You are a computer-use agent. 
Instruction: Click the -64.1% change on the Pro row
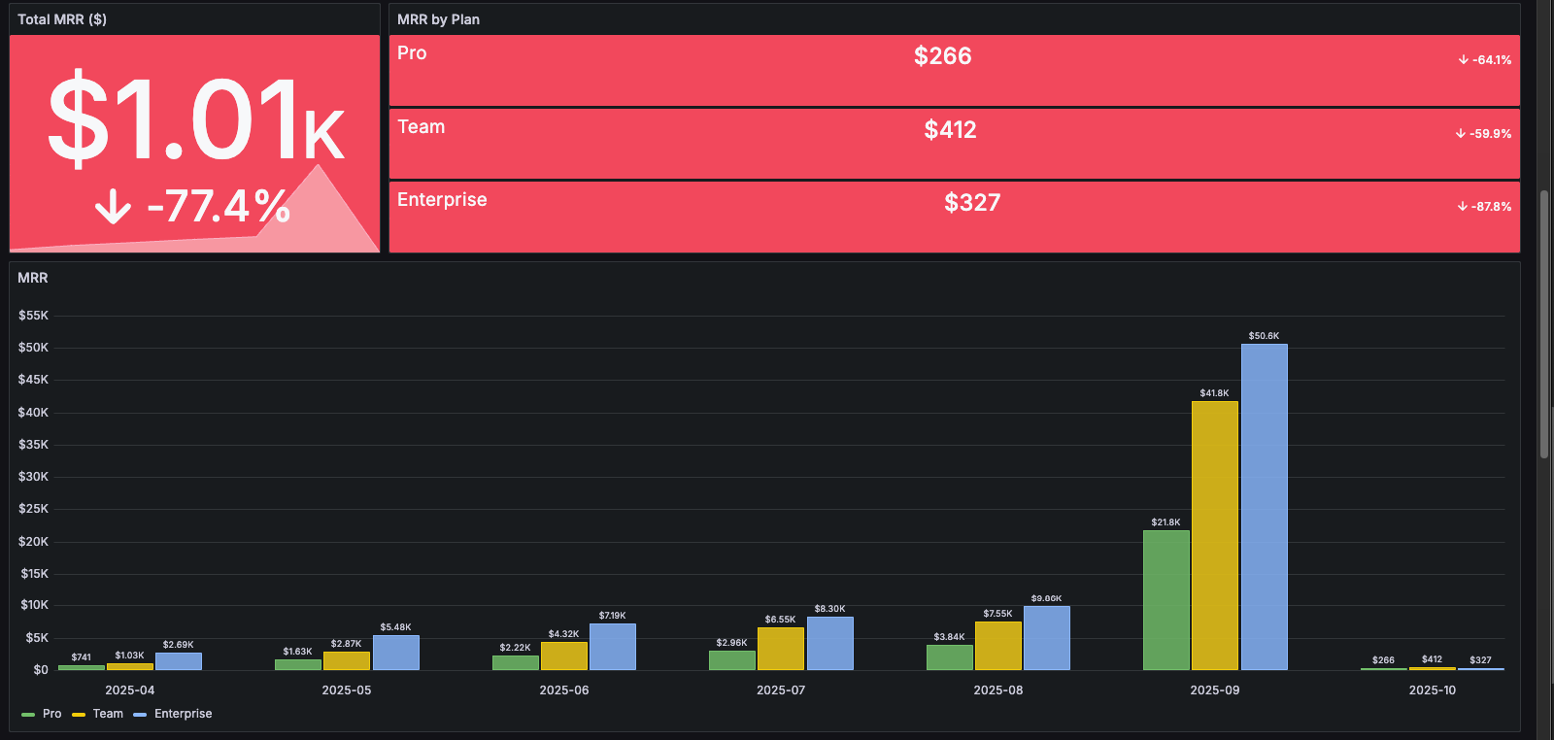click(x=1485, y=60)
